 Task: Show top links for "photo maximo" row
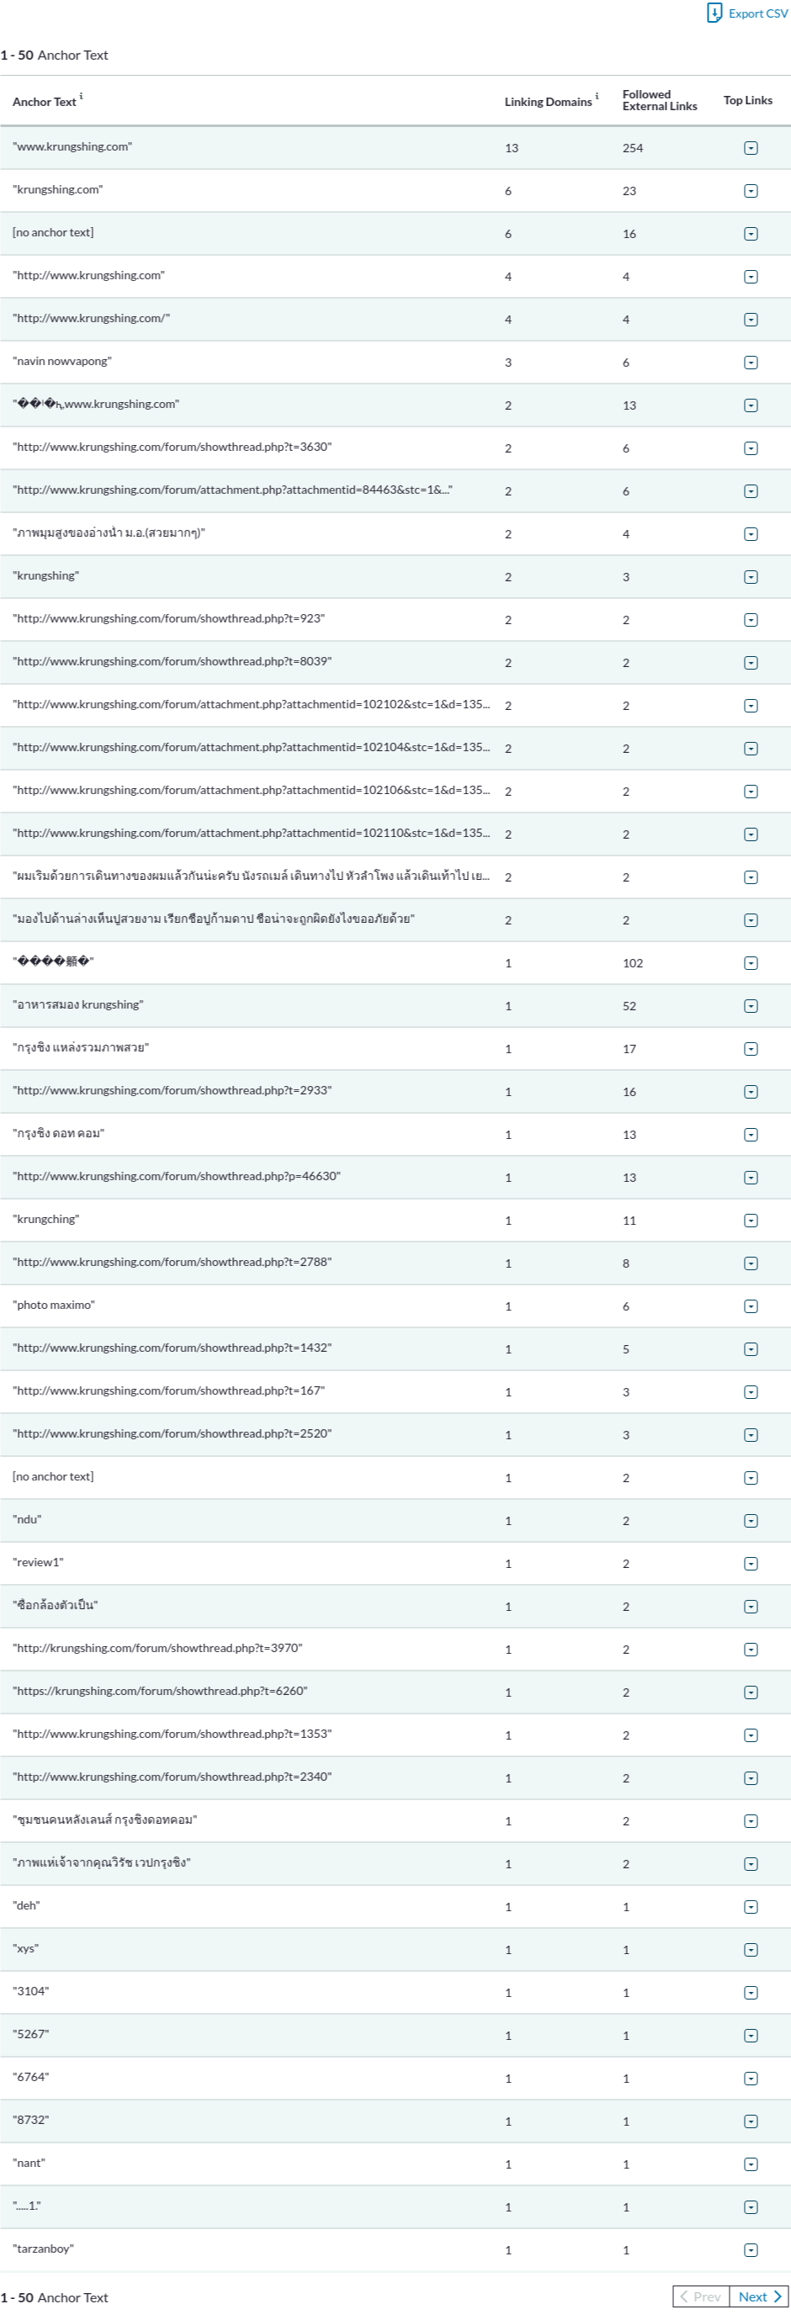pyautogui.click(x=751, y=1306)
